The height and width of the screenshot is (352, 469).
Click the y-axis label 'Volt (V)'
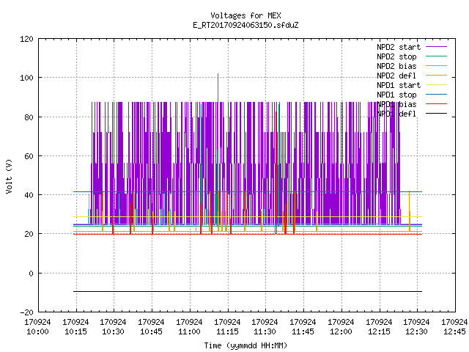tap(9, 176)
